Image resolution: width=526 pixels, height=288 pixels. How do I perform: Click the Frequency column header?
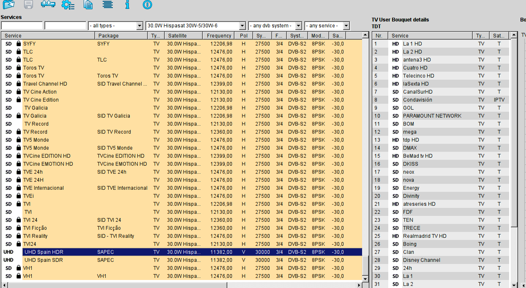219,36
